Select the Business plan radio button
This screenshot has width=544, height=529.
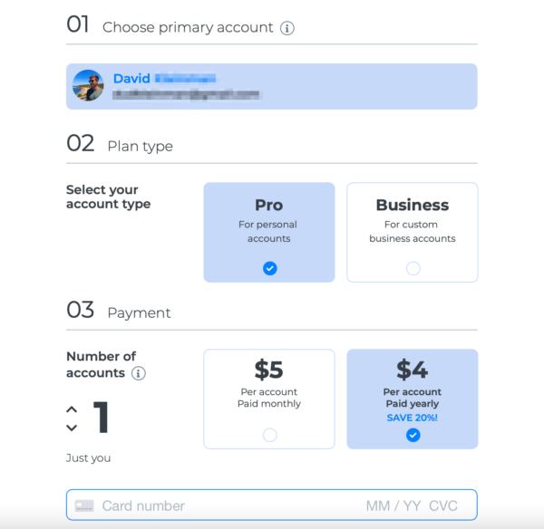[413, 268]
